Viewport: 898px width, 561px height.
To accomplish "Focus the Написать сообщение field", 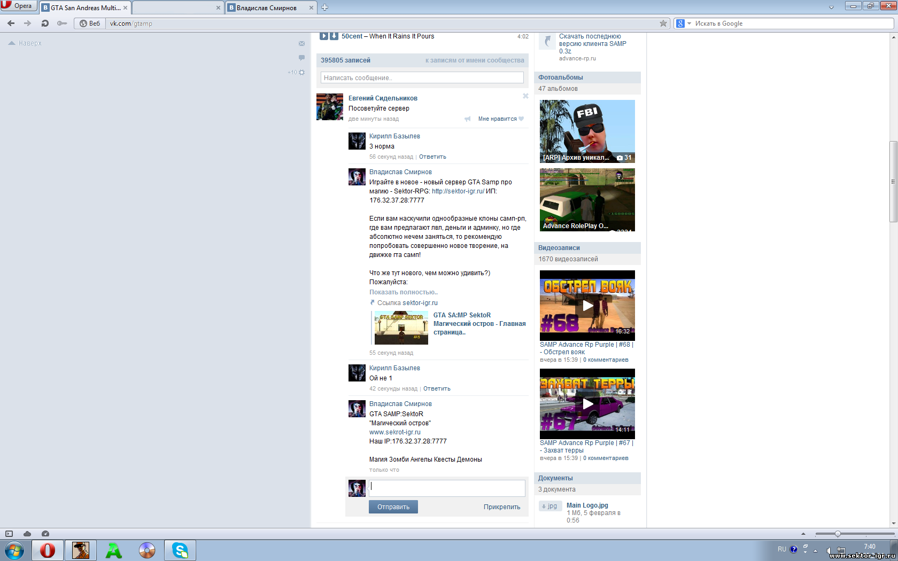I will click(x=422, y=78).
